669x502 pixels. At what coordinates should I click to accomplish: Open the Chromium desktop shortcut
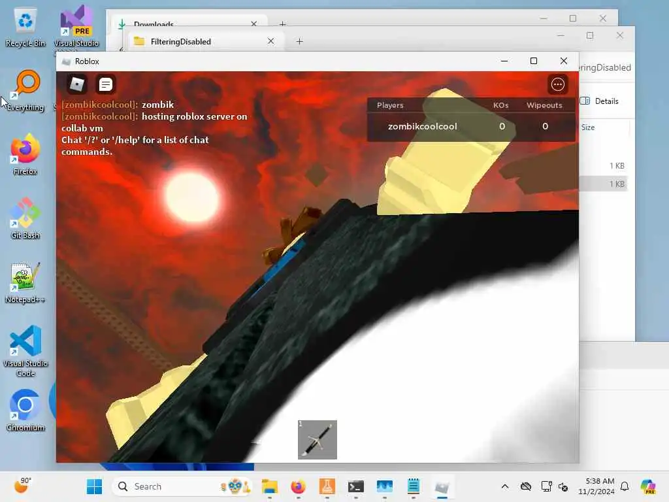pyautogui.click(x=25, y=410)
